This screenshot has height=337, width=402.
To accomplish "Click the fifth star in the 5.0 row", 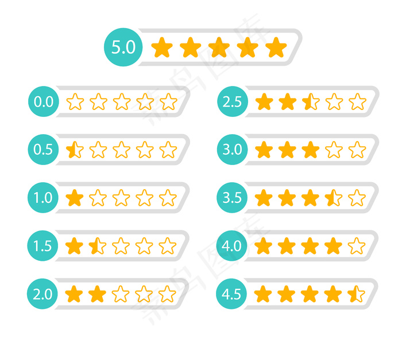I will [277, 48].
